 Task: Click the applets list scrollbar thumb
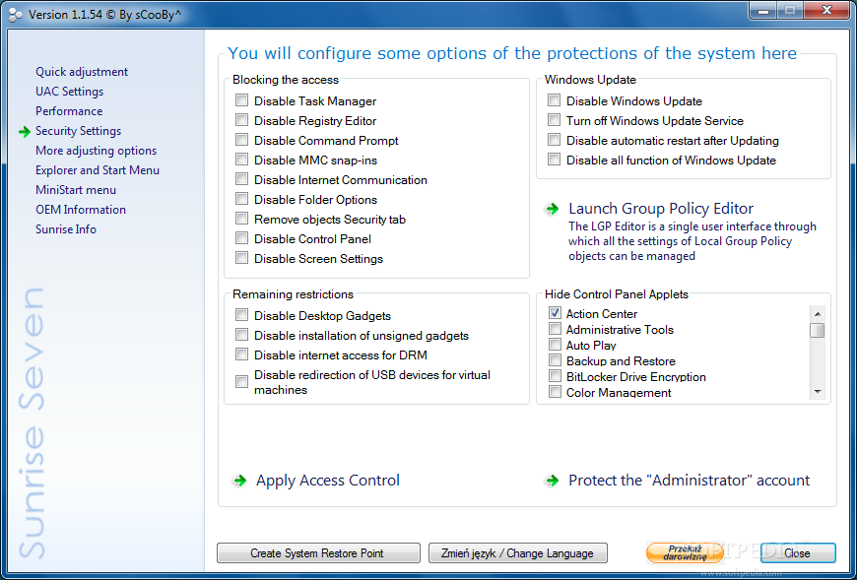818,331
